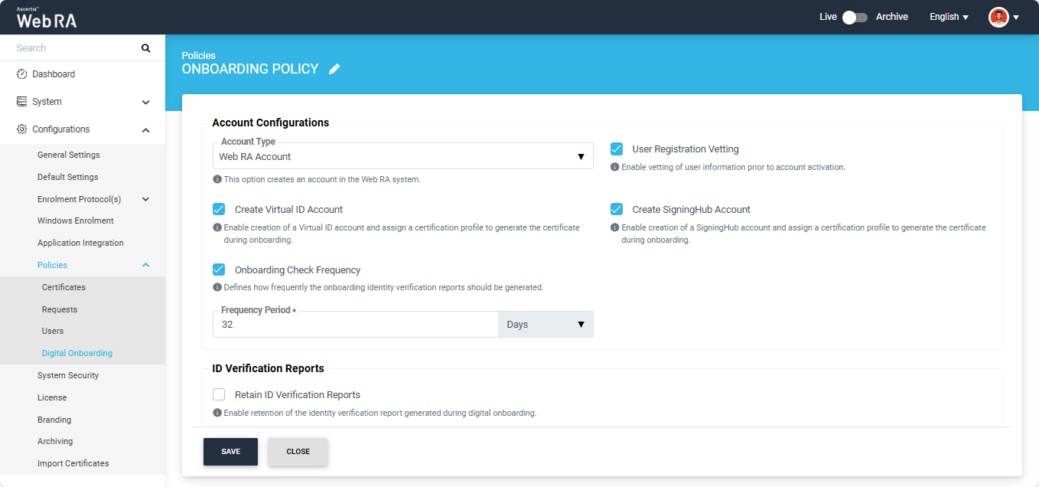The image size is (1039, 487).
Task: Click the Account Configurations heading
Action: (271, 123)
